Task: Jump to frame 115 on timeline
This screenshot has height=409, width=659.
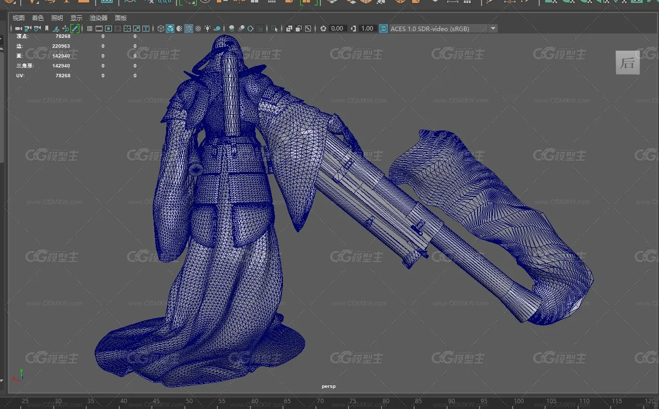Action: tap(617, 401)
